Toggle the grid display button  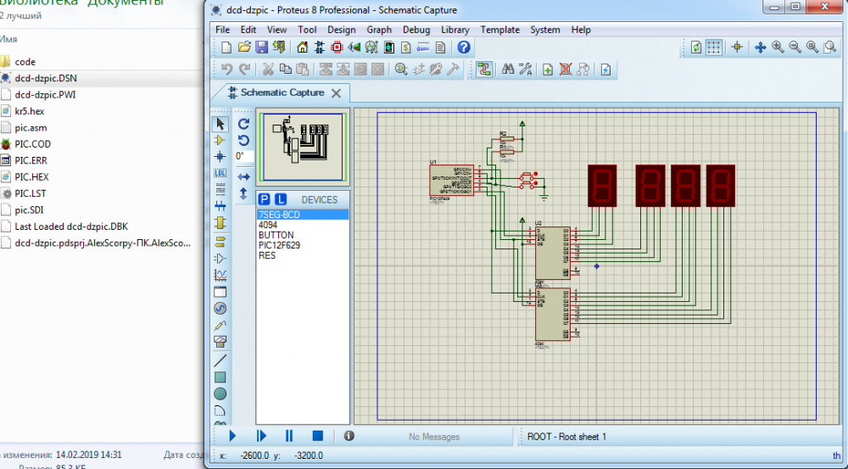714,47
